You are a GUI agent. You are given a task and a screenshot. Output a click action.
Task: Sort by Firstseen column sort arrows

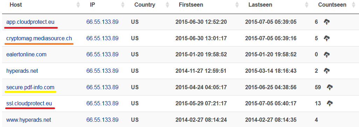click(237, 5)
